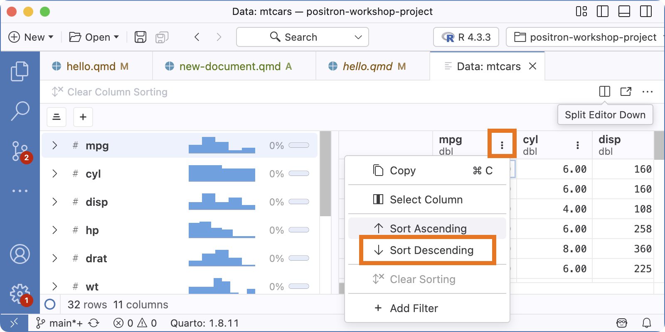
Task: Click the warnings count indicator
Action: click(147, 323)
